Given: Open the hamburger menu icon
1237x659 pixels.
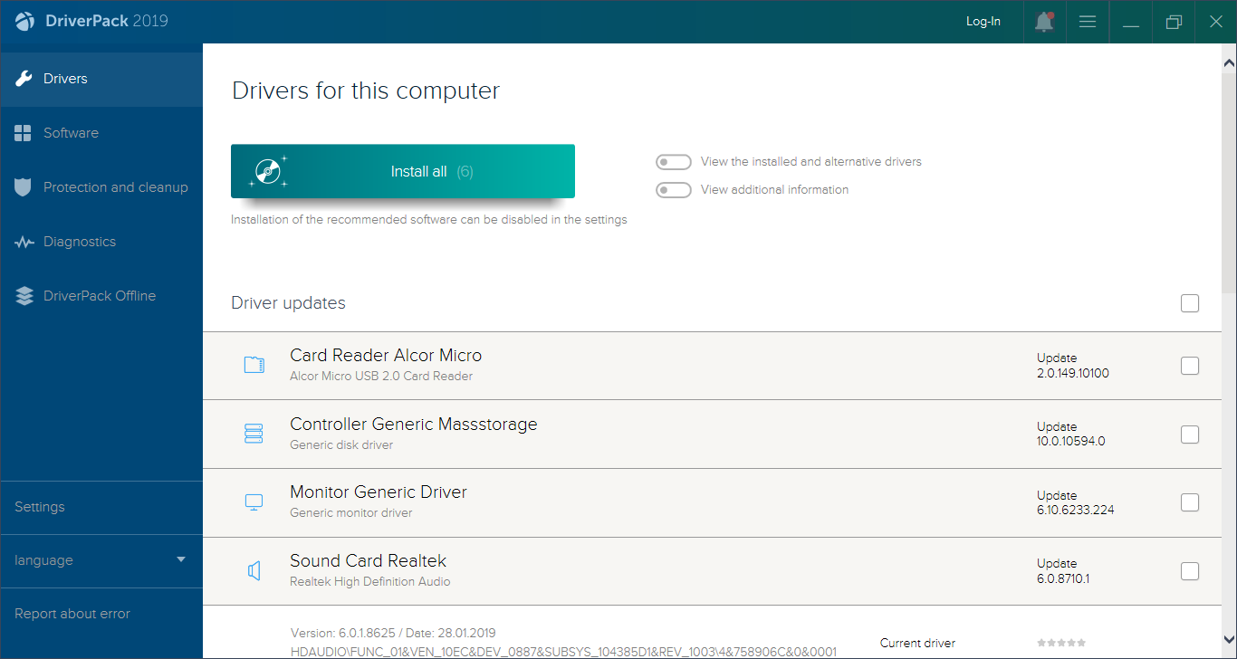Looking at the screenshot, I should [1087, 22].
